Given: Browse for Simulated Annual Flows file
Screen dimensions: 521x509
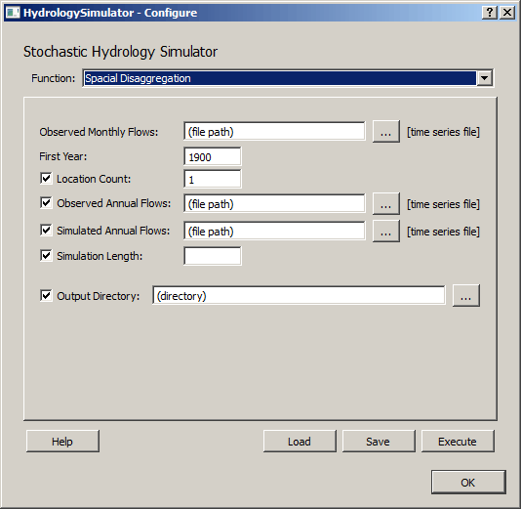Looking at the screenshot, I should 385,231.
